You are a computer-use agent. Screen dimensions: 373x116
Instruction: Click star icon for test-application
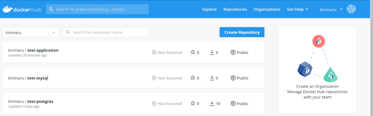tap(193, 52)
